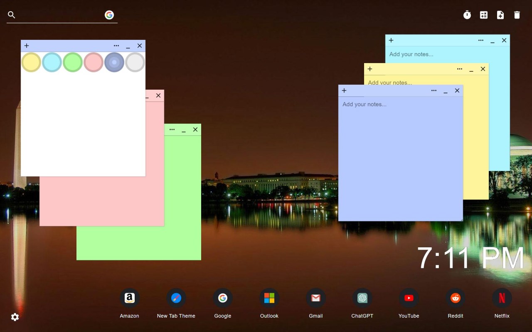Pick pink color for the note

click(x=94, y=62)
